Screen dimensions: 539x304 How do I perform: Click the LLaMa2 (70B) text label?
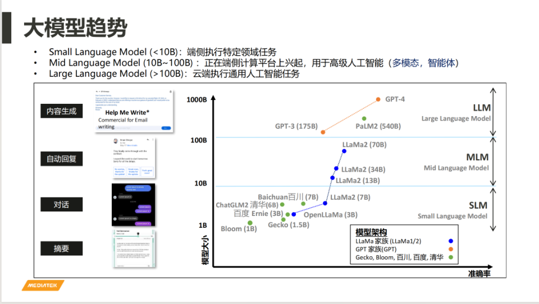[364, 145]
